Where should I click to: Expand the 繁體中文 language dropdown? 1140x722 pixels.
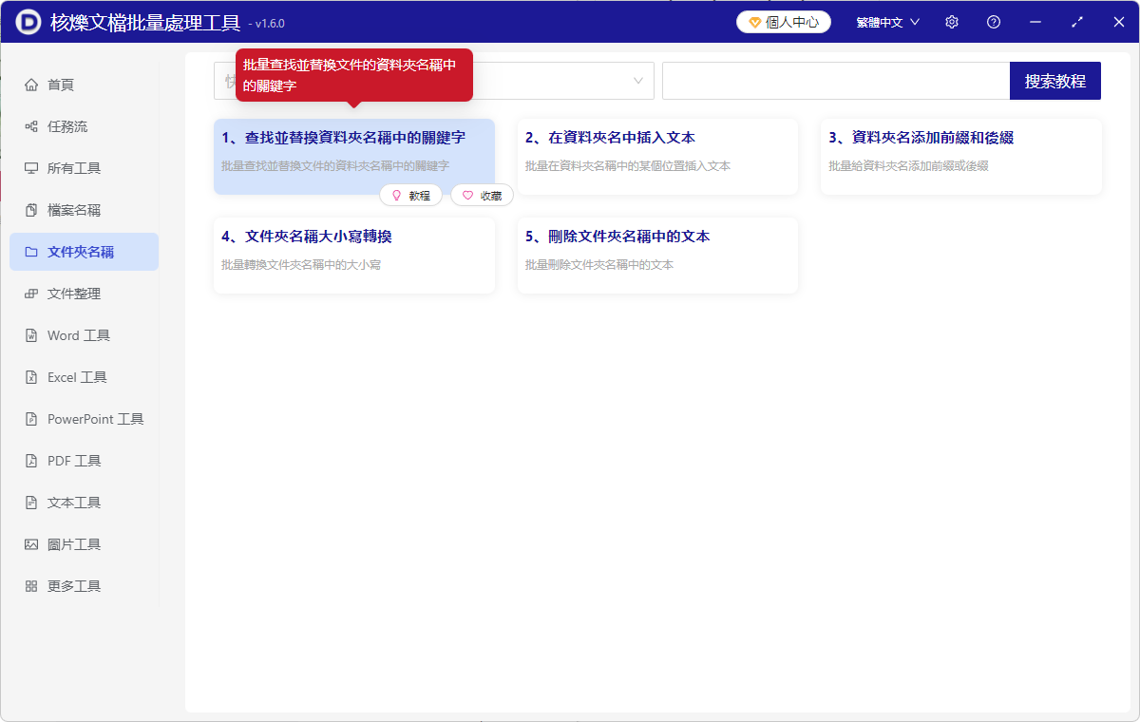tap(886, 21)
